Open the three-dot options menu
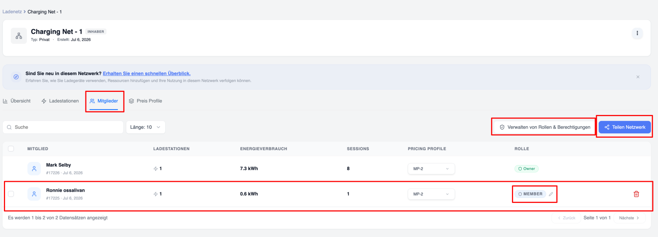This screenshot has height=237, width=658. click(637, 33)
